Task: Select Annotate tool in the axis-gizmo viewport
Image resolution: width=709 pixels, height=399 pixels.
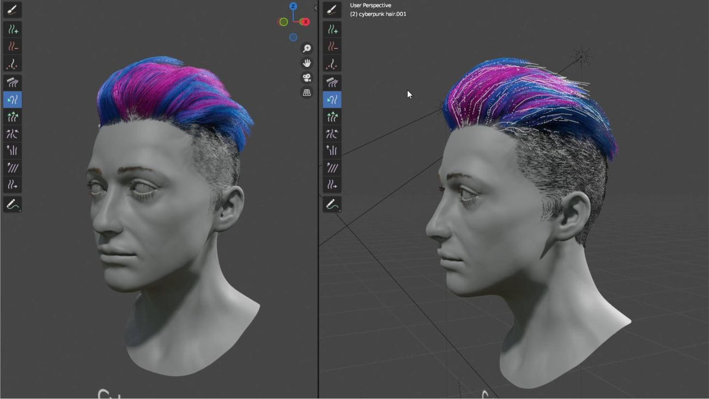Action: [x=13, y=205]
